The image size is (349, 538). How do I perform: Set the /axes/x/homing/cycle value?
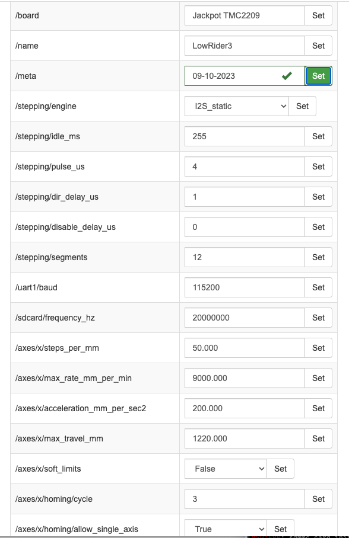tap(318, 498)
